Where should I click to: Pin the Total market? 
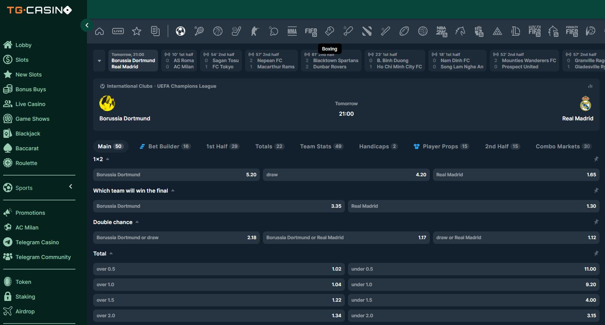596,254
